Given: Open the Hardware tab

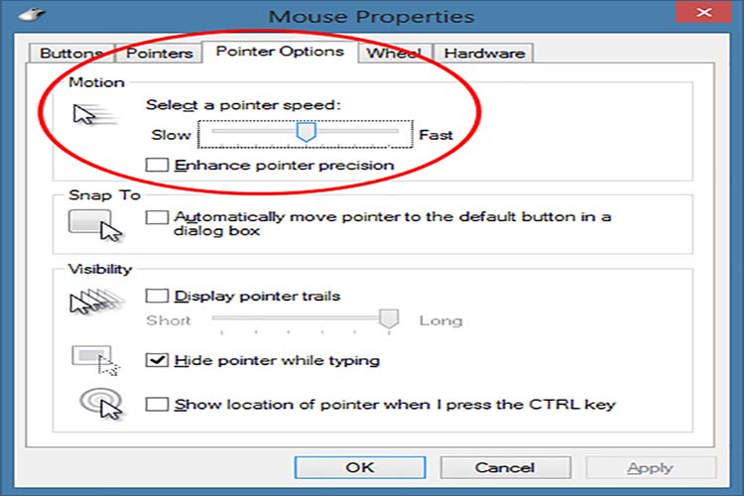Looking at the screenshot, I should pos(484,54).
